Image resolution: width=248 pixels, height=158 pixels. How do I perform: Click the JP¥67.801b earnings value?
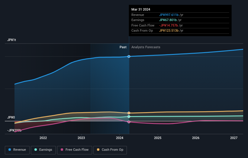168,20
